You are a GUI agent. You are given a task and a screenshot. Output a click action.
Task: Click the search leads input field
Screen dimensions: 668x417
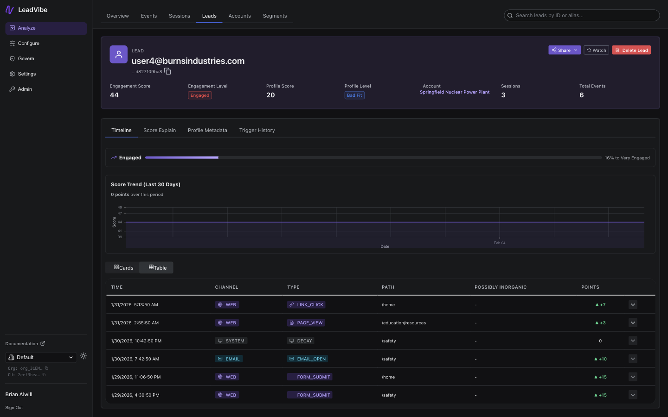coord(581,15)
